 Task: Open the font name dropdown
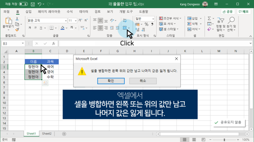pos(66,21)
